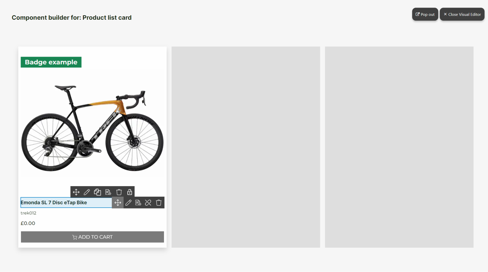Image resolution: width=488 pixels, height=272 pixels.
Task: Select the Emonda SL 7 Disc eTap Bike title
Action: click(54, 202)
